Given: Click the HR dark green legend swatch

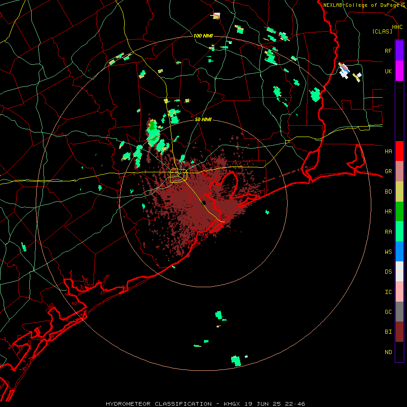Looking at the screenshot, I should pos(399,212).
